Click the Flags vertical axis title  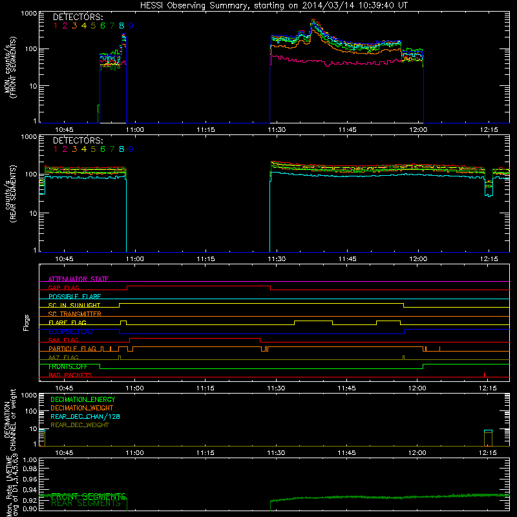[x=26, y=322]
